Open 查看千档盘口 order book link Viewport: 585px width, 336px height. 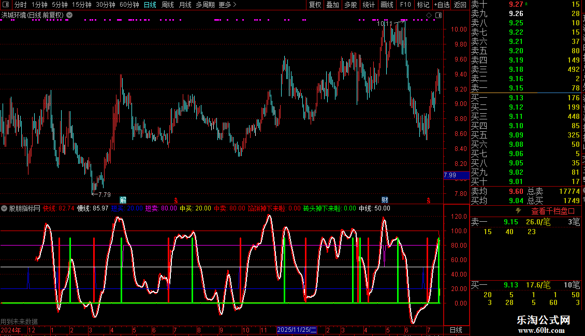point(553,211)
